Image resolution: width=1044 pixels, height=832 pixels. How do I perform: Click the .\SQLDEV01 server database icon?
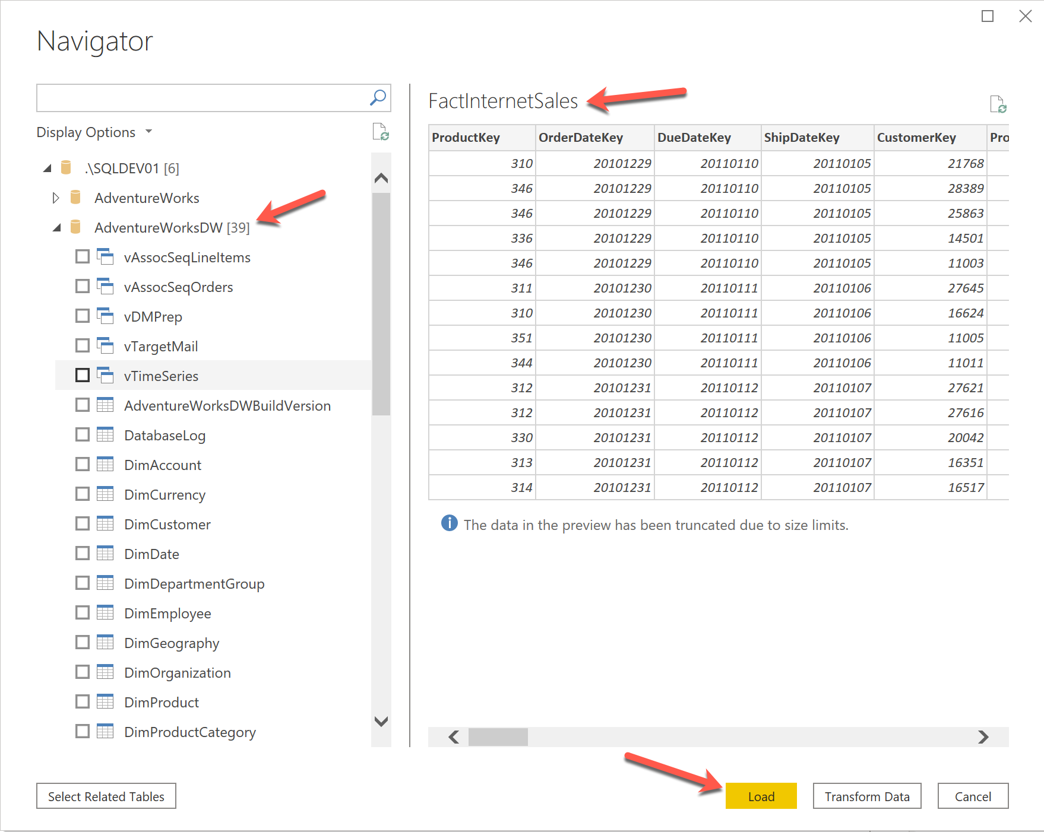click(x=66, y=168)
